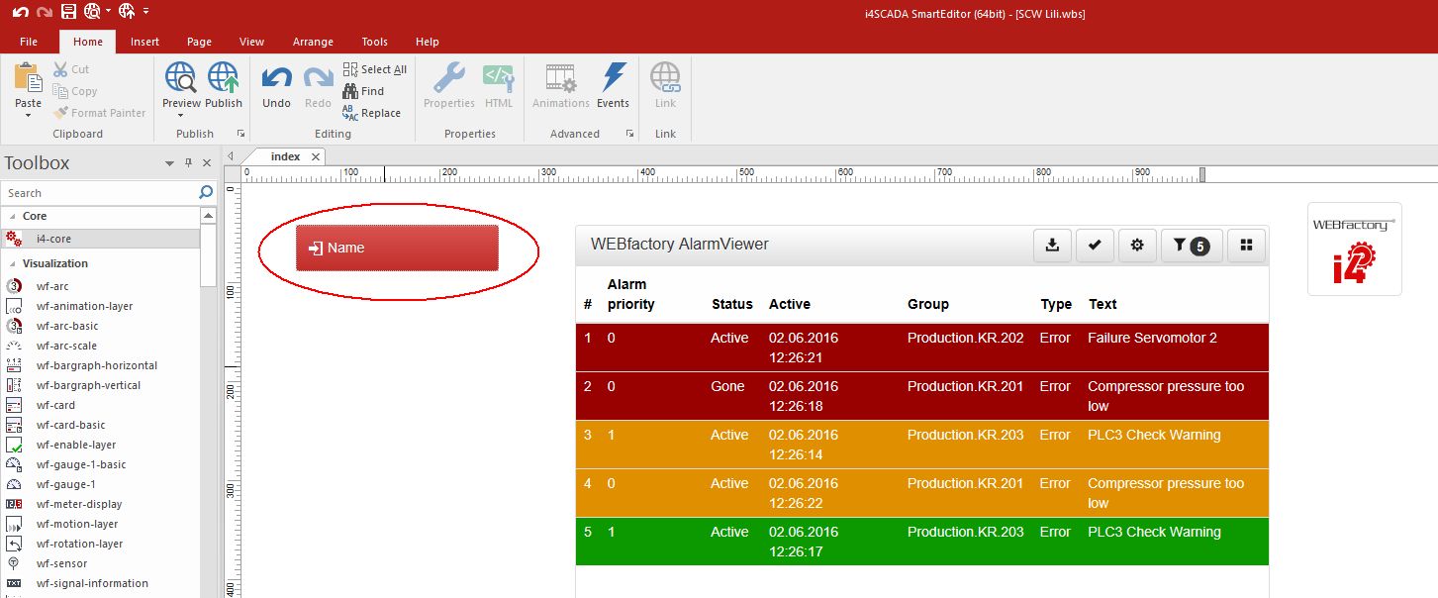Viewport: 1438px width, 598px height.
Task: Select wf-bargraph-vertical toolbox item
Action: [x=101, y=385]
